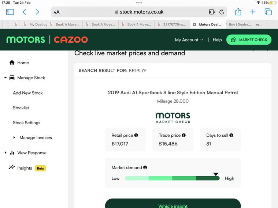Expand the View Response section
The width and height of the screenshot is (278, 208).
pyautogui.click(x=5, y=153)
